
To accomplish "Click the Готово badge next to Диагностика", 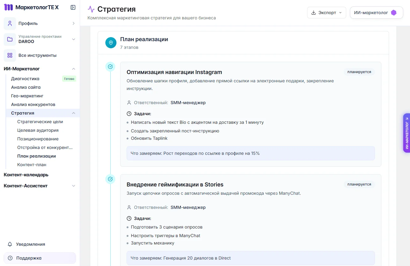I will point(69,79).
